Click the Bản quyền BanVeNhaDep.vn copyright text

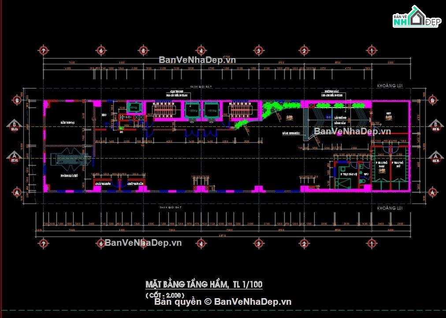point(223,302)
